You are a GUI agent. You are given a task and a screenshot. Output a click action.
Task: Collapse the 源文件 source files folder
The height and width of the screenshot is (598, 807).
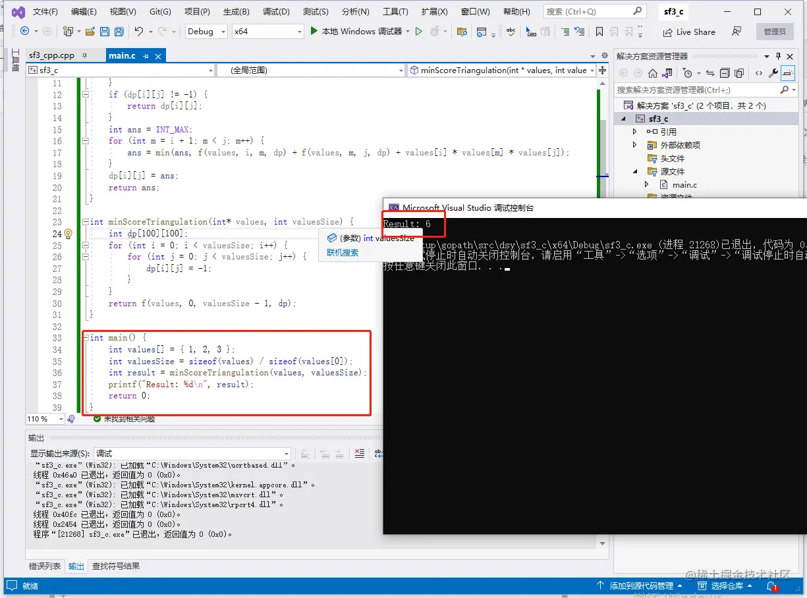tap(634, 171)
